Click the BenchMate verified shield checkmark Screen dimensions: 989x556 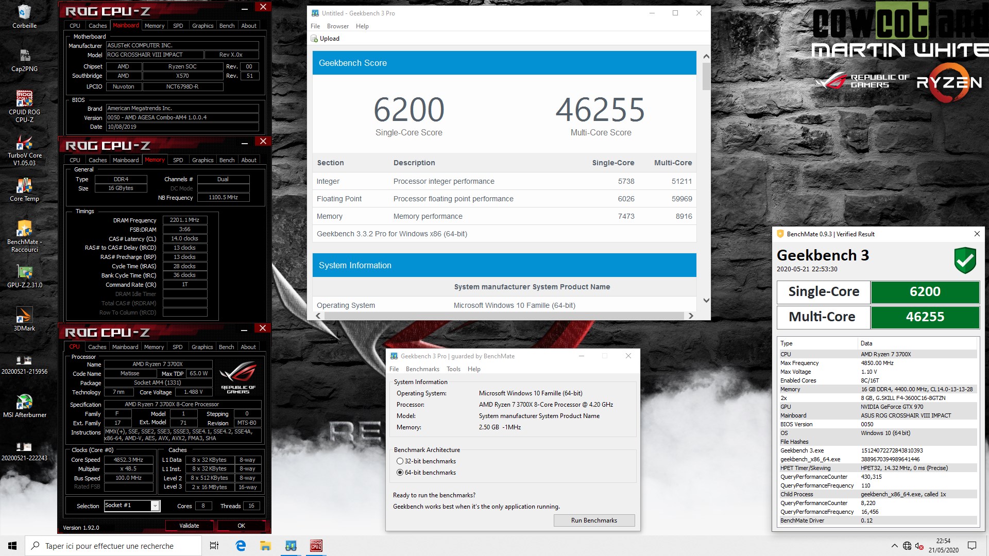tap(965, 260)
